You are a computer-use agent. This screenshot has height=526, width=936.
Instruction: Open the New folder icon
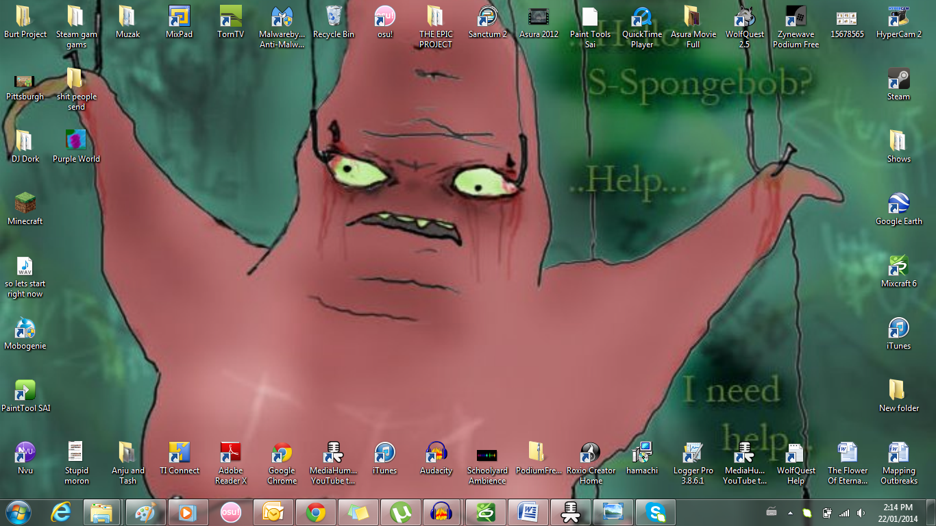click(899, 397)
